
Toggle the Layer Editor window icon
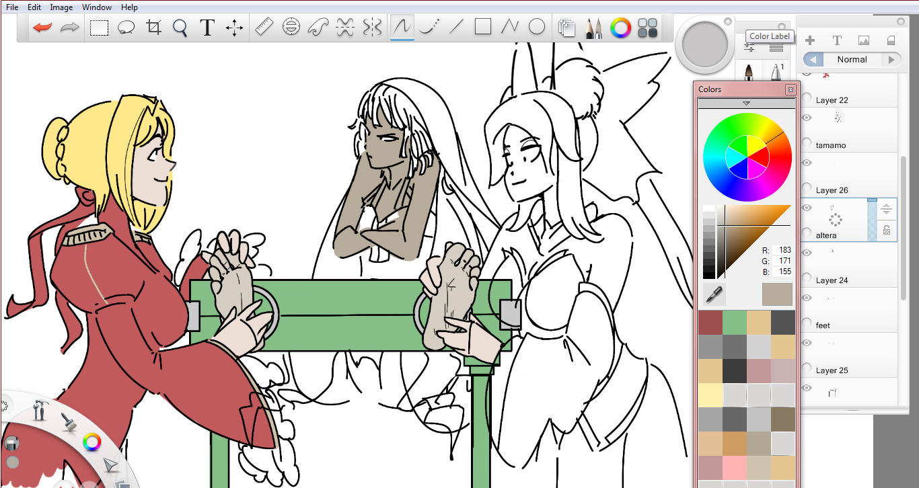pyautogui.click(x=567, y=28)
